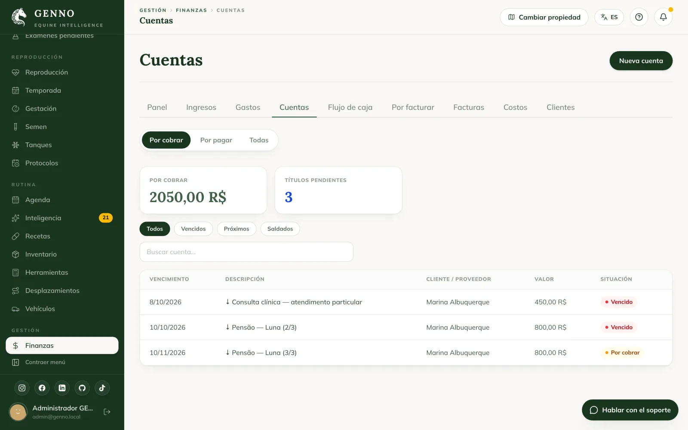Open Tanques in the sidebar
Image resolution: width=688 pixels, height=430 pixels.
pyautogui.click(x=62, y=145)
